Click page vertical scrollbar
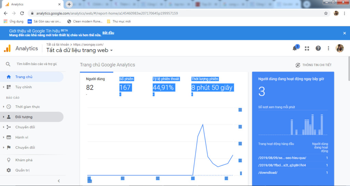 point(349,68)
